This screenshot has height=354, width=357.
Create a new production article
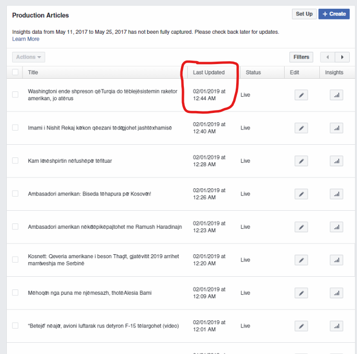pyautogui.click(x=334, y=14)
